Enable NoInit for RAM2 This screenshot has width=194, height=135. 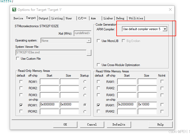click(x=162, y=88)
